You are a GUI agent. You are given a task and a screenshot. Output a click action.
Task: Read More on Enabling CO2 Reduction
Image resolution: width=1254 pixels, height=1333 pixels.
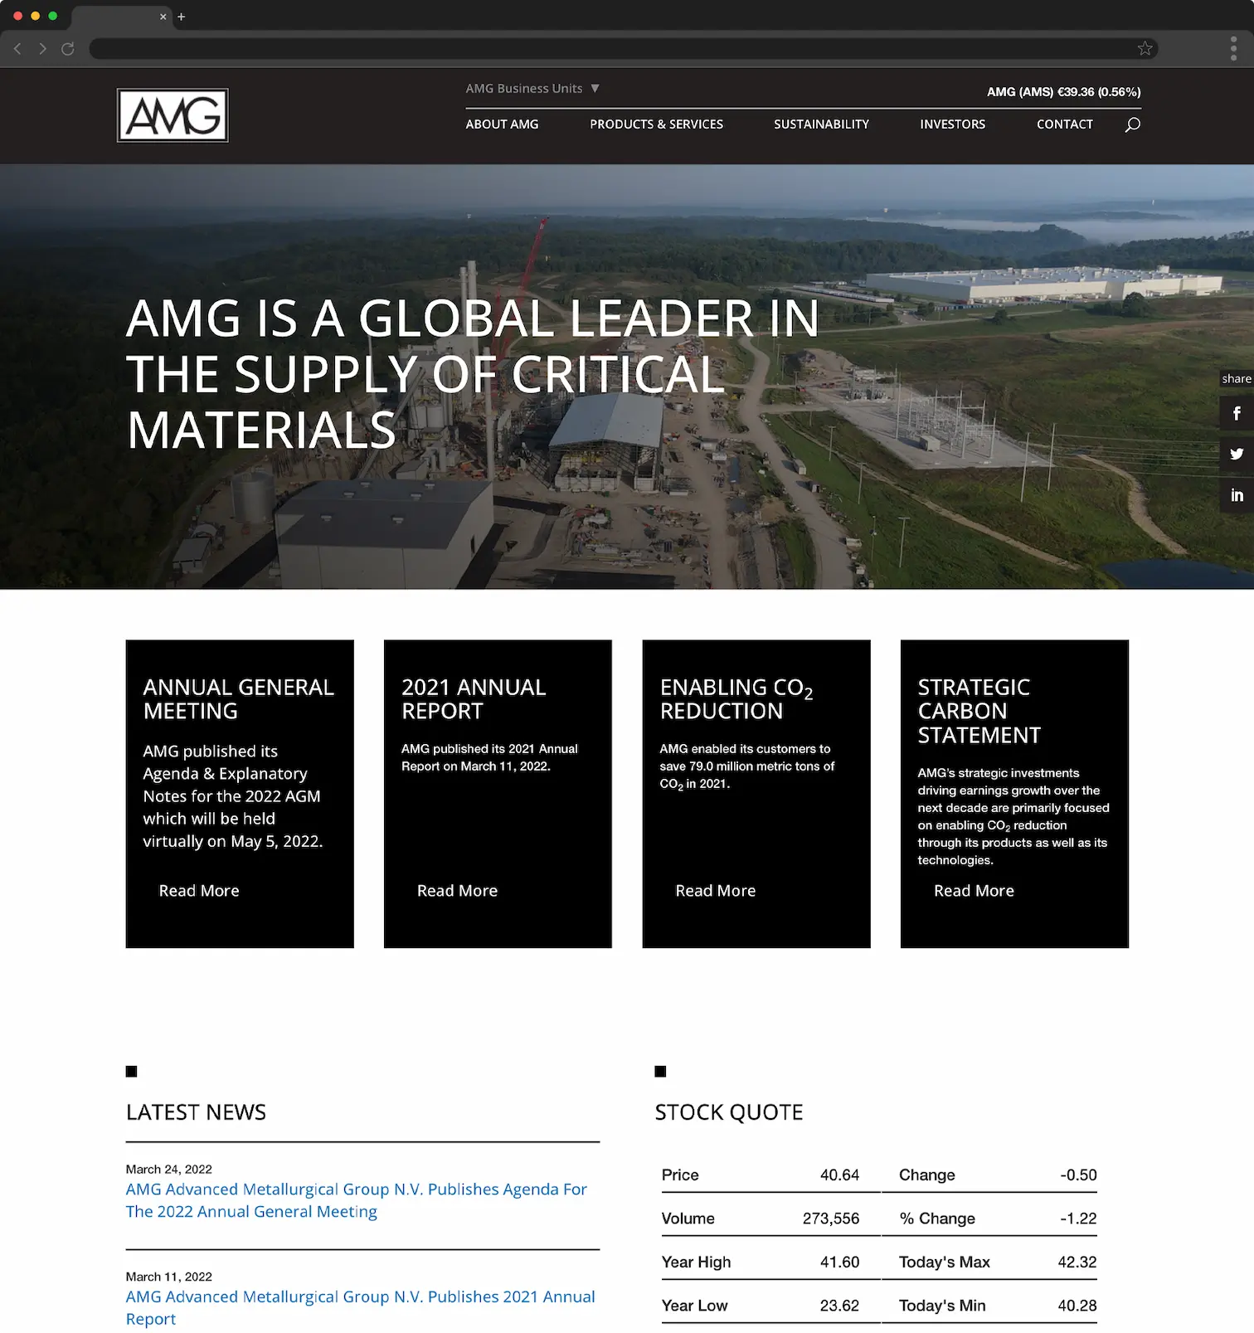tap(715, 891)
